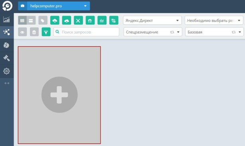Open the Яндекс.Директ dropdown
This screenshot has height=146, width=245.
pos(152,20)
